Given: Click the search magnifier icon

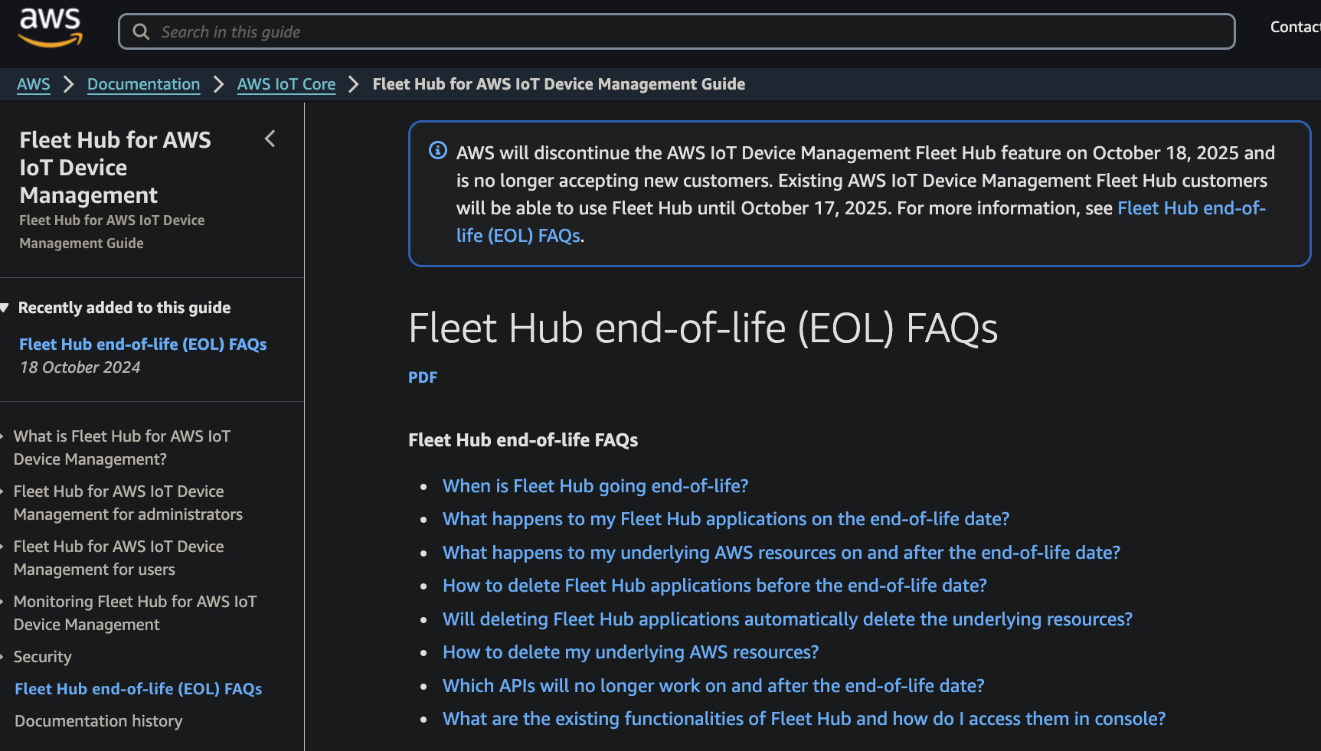Looking at the screenshot, I should point(141,31).
